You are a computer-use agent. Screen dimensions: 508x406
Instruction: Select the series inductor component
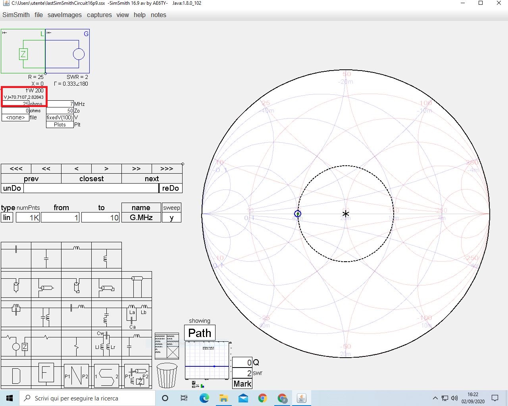(76, 257)
